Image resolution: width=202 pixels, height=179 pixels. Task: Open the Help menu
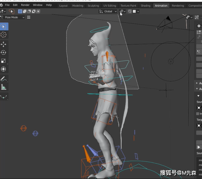[x=49, y=5]
